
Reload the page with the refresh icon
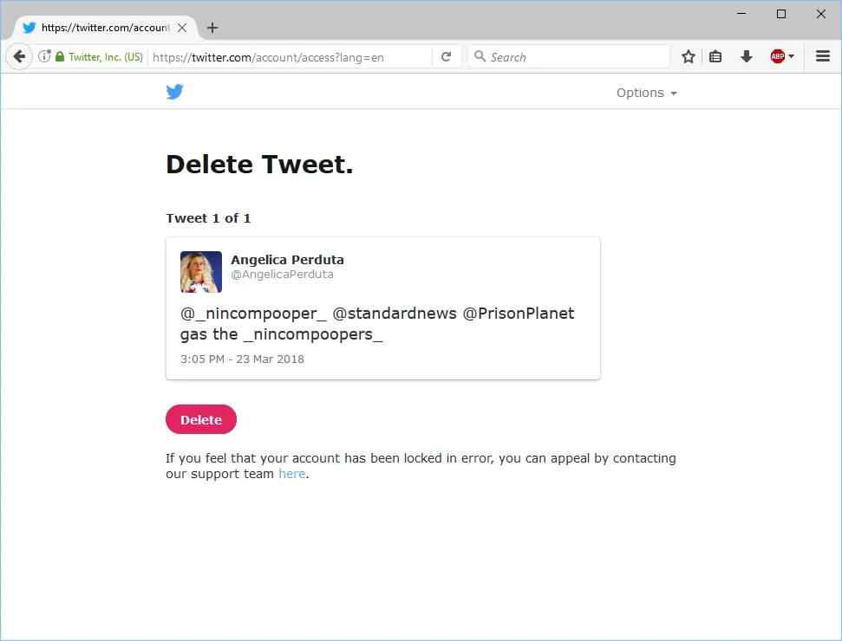click(446, 56)
